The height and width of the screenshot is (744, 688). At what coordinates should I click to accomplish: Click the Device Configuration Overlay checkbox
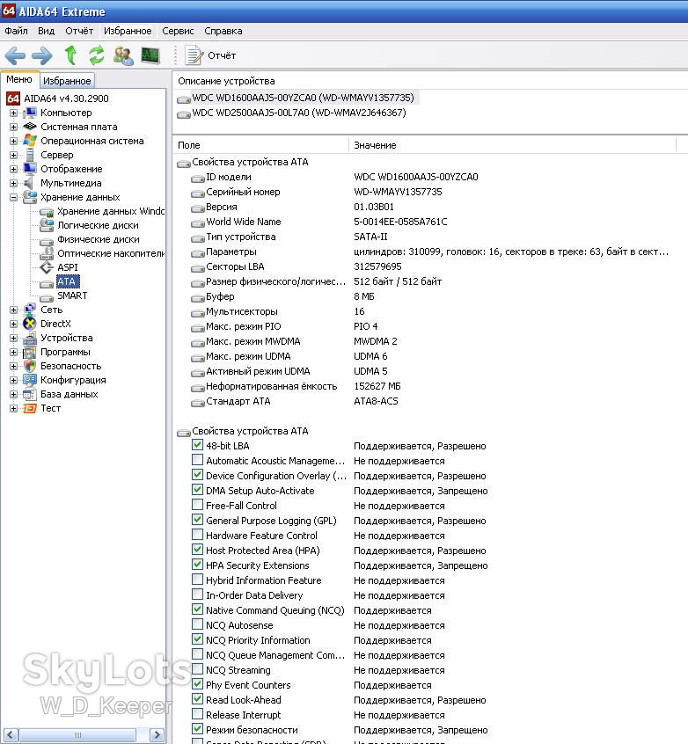click(x=198, y=475)
